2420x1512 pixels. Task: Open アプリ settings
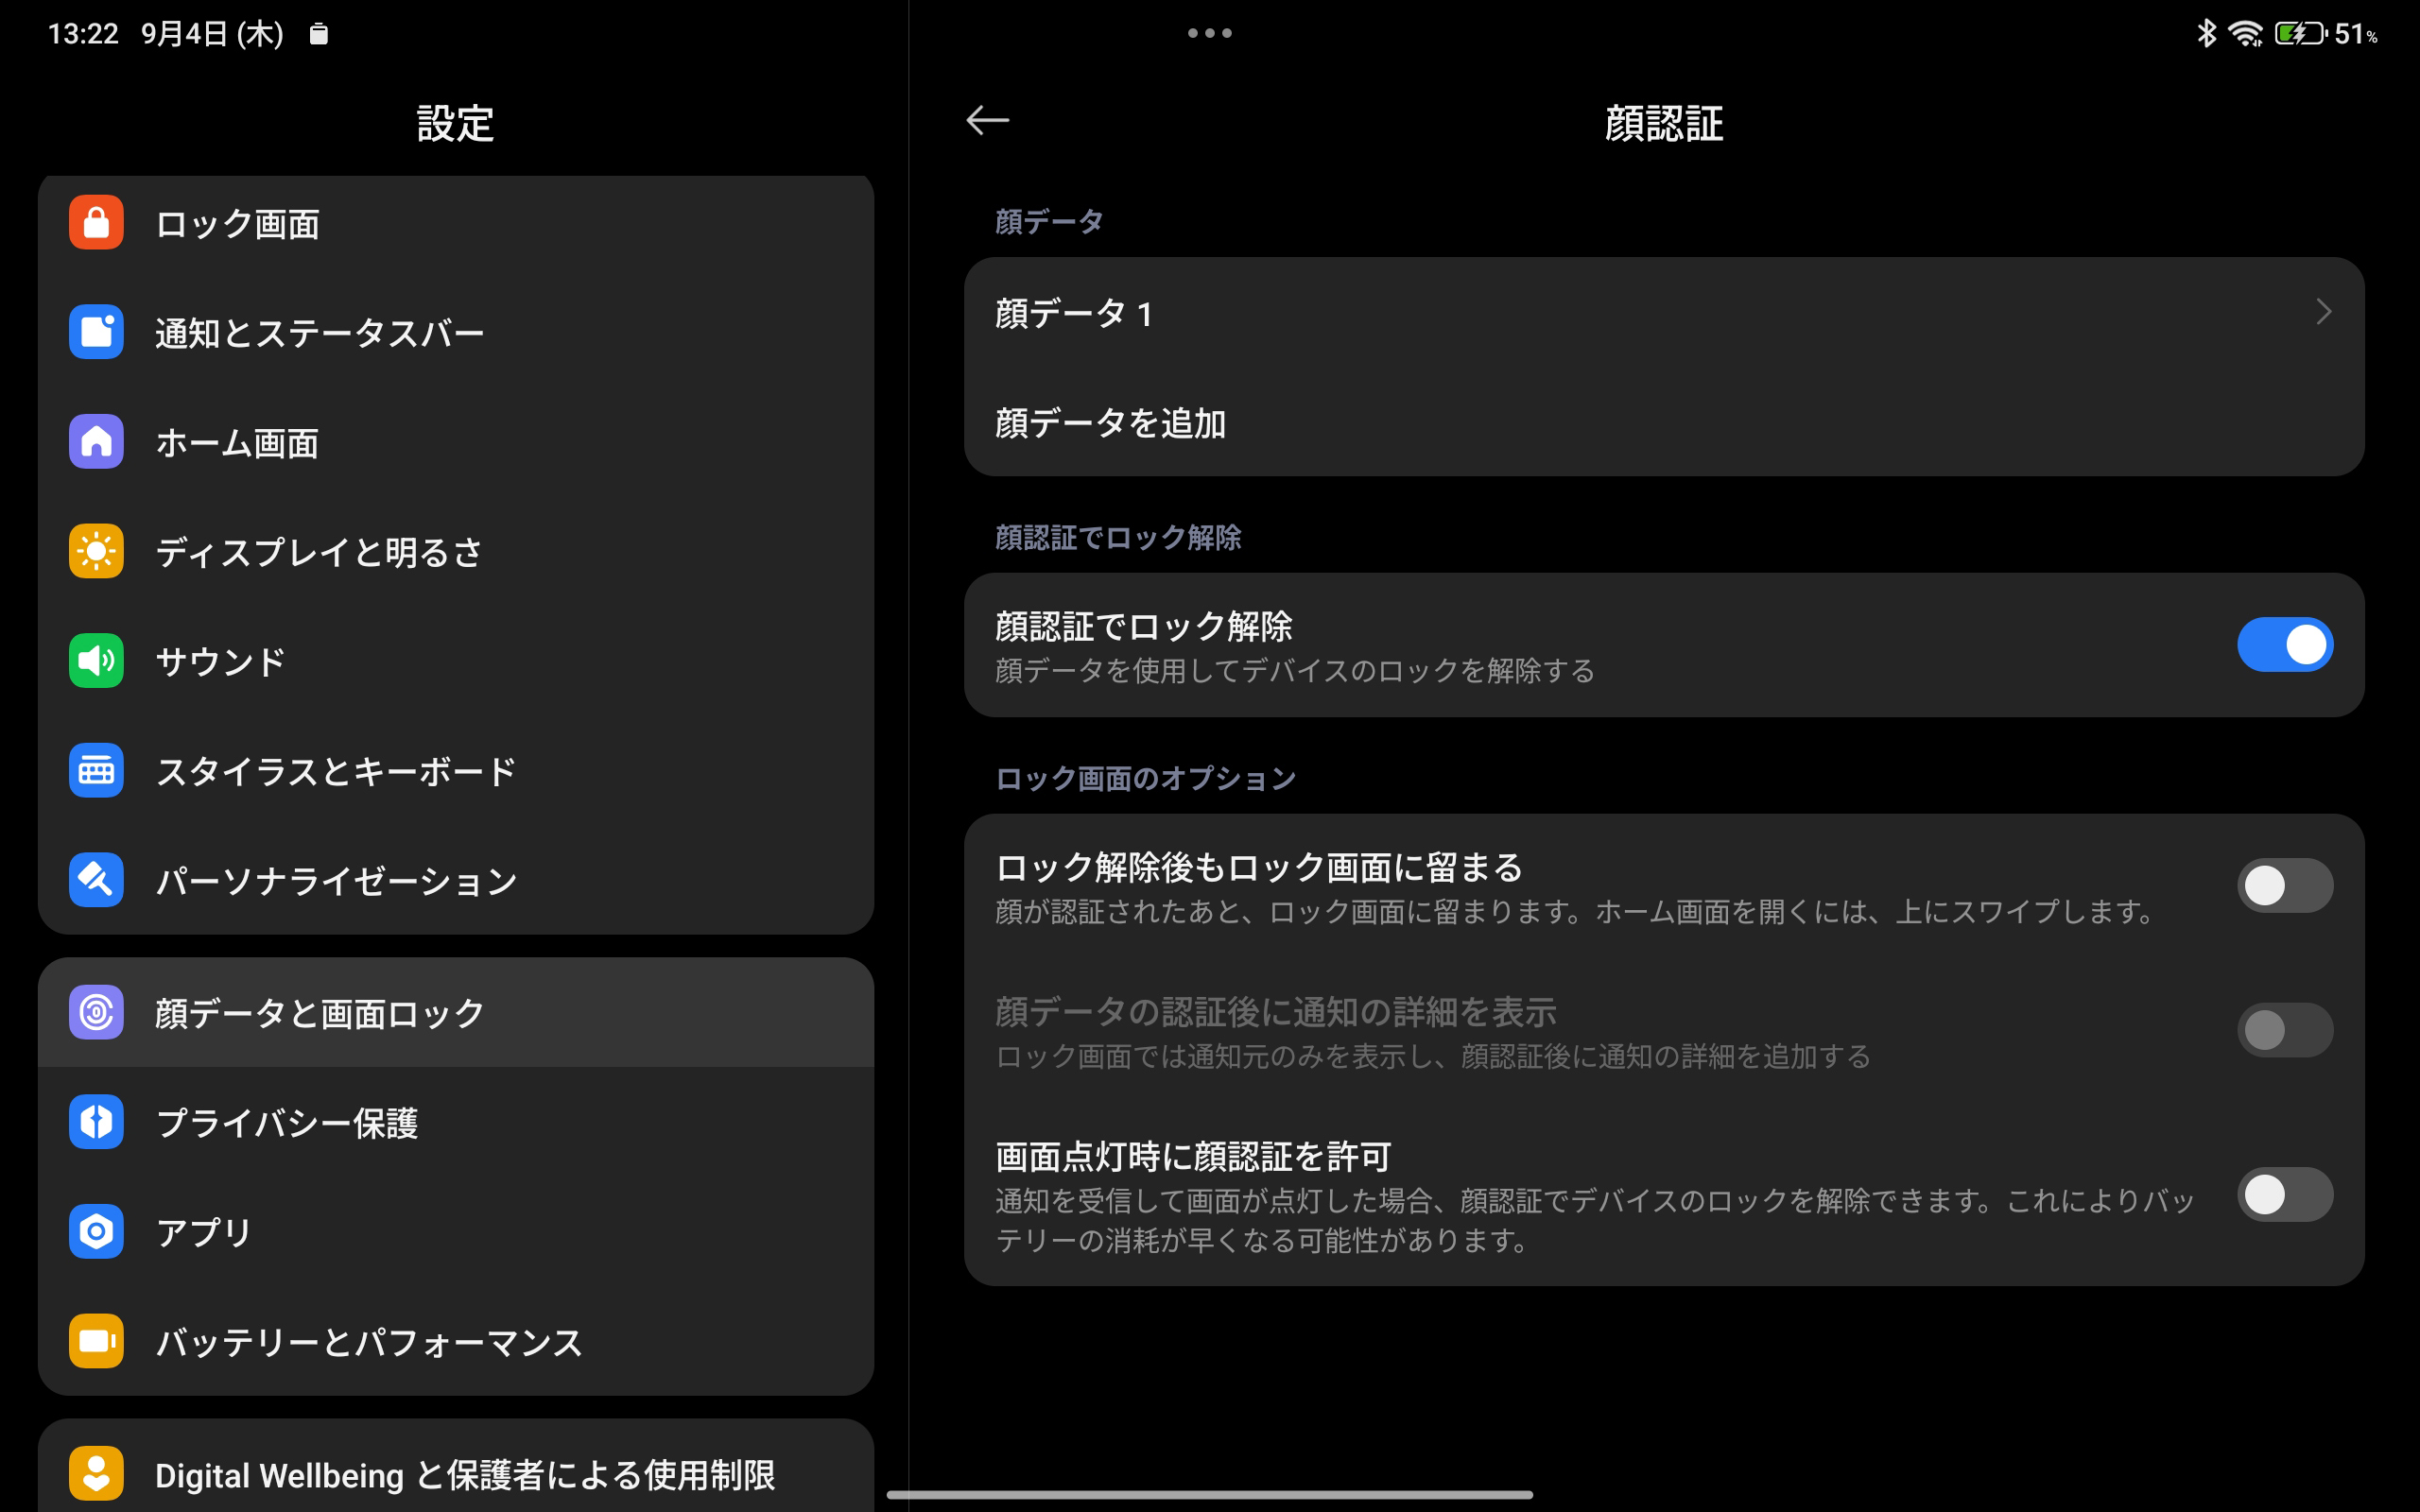[x=456, y=1231]
